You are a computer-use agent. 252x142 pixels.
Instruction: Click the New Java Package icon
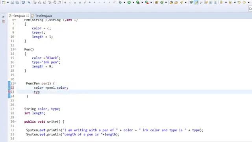tap(156, 2)
